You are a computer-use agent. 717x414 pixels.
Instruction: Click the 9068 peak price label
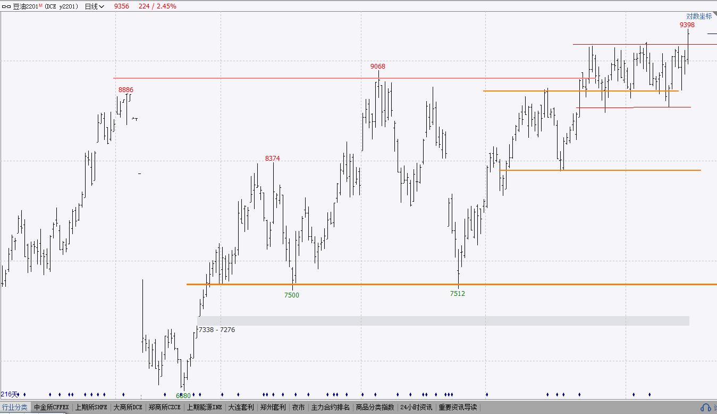(x=378, y=67)
